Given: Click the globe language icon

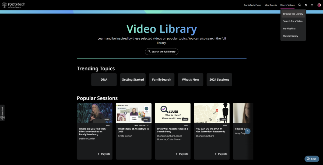Looking at the screenshot, I should point(306,5).
